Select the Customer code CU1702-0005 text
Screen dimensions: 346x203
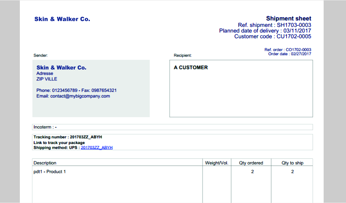(x=273, y=37)
